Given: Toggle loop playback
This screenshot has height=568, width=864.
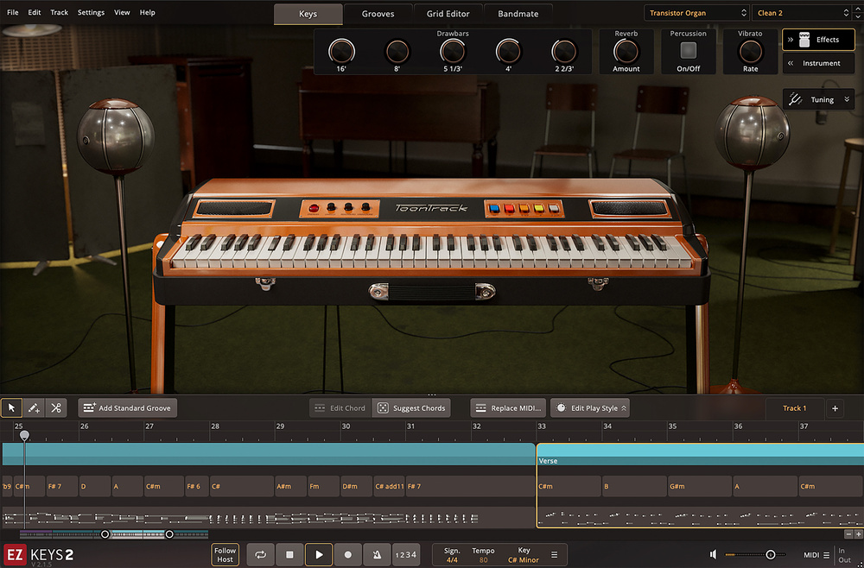Looking at the screenshot, I should (x=261, y=554).
